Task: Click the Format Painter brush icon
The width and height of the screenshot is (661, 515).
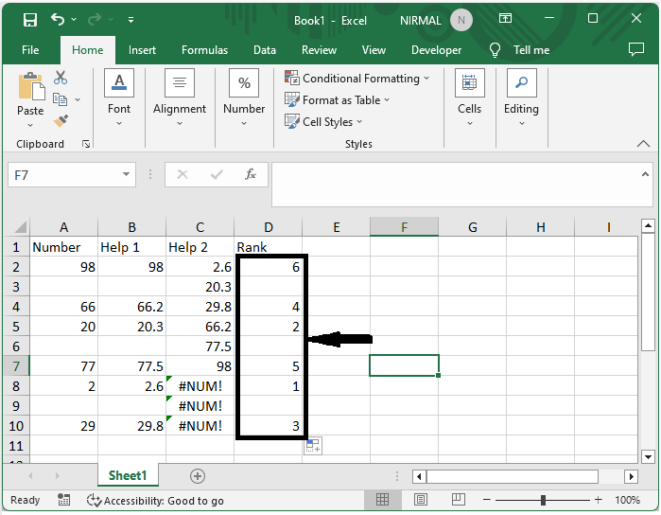Action: click(x=61, y=121)
